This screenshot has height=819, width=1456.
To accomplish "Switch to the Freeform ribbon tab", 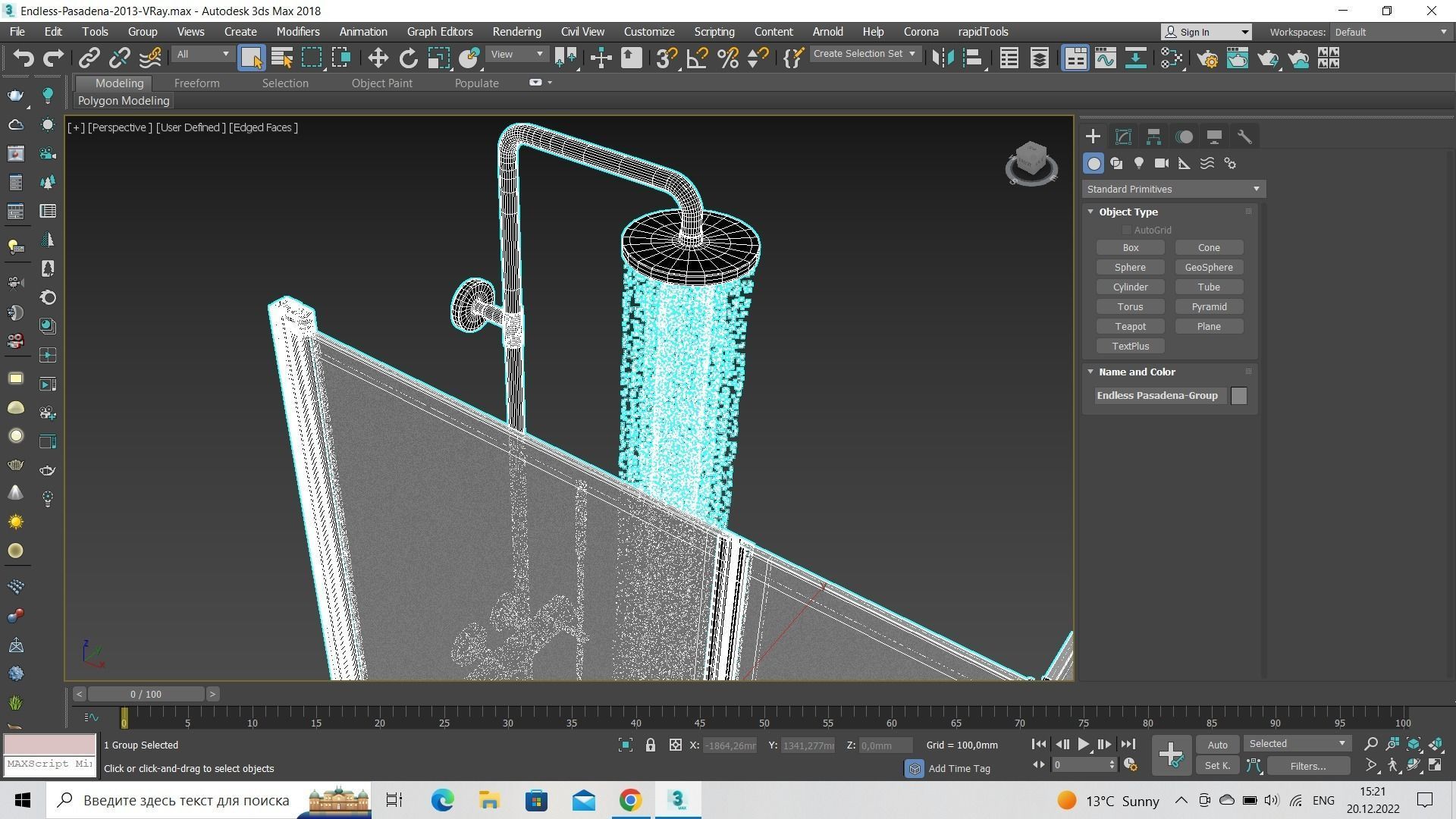I will [x=196, y=83].
